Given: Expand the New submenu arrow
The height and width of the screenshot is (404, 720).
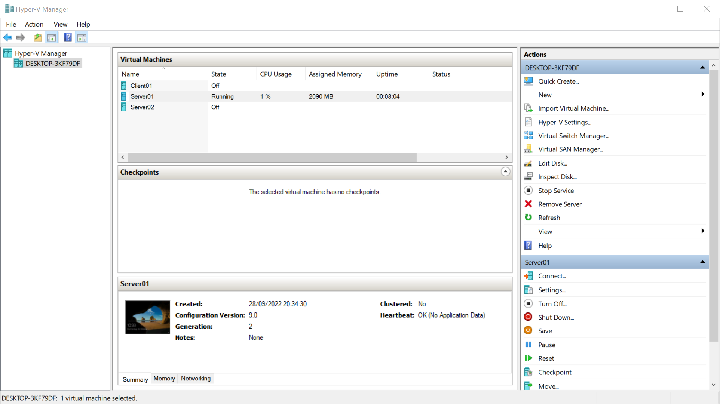Looking at the screenshot, I should (x=703, y=95).
